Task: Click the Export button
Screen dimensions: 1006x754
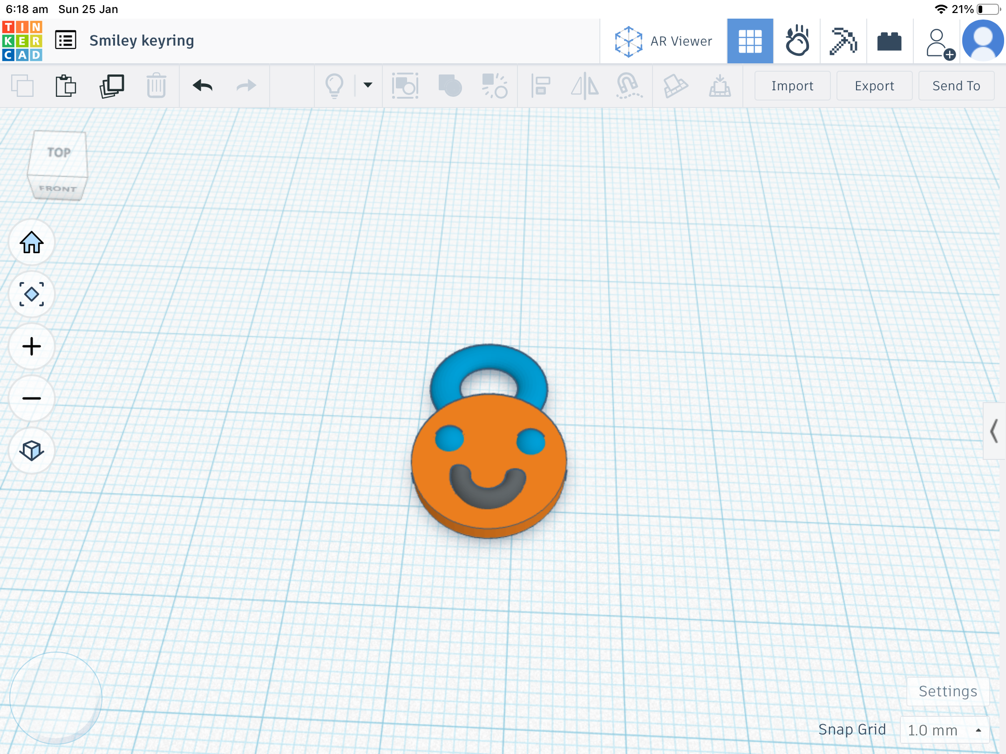Action: point(874,86)
